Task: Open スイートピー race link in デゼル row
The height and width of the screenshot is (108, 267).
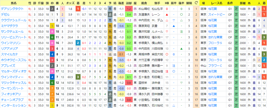Action: pos(217,14)
